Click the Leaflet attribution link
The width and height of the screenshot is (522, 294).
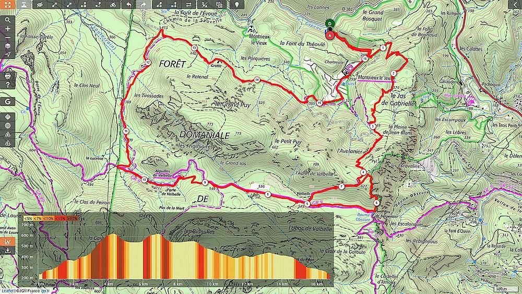click(x=7, y=291)
